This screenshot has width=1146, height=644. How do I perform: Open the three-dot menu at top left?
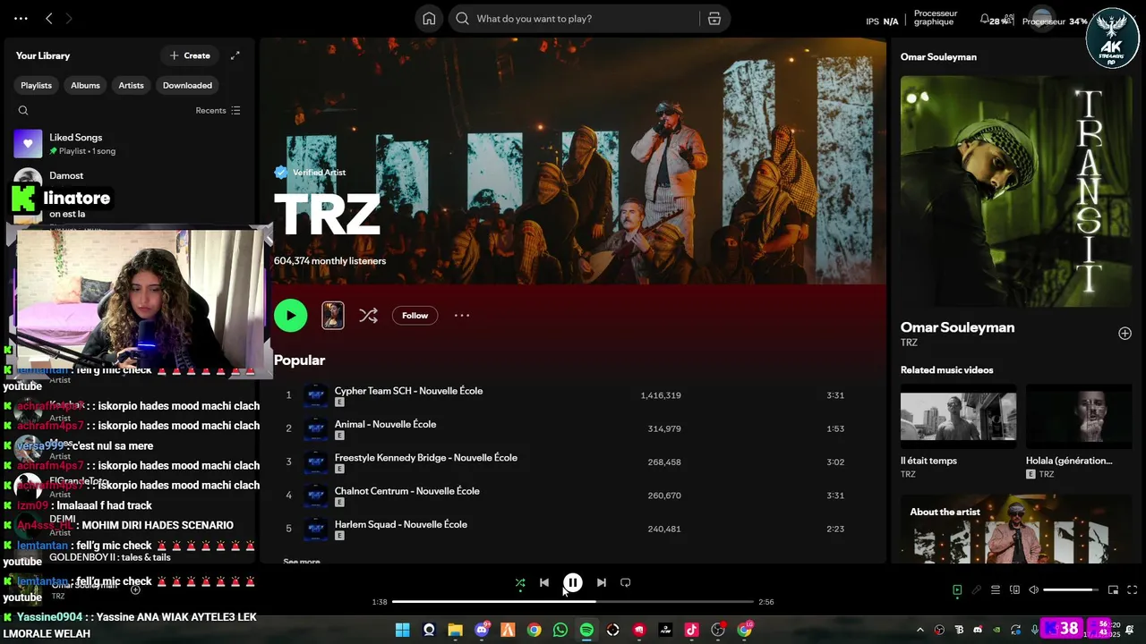tap(21, 19)
